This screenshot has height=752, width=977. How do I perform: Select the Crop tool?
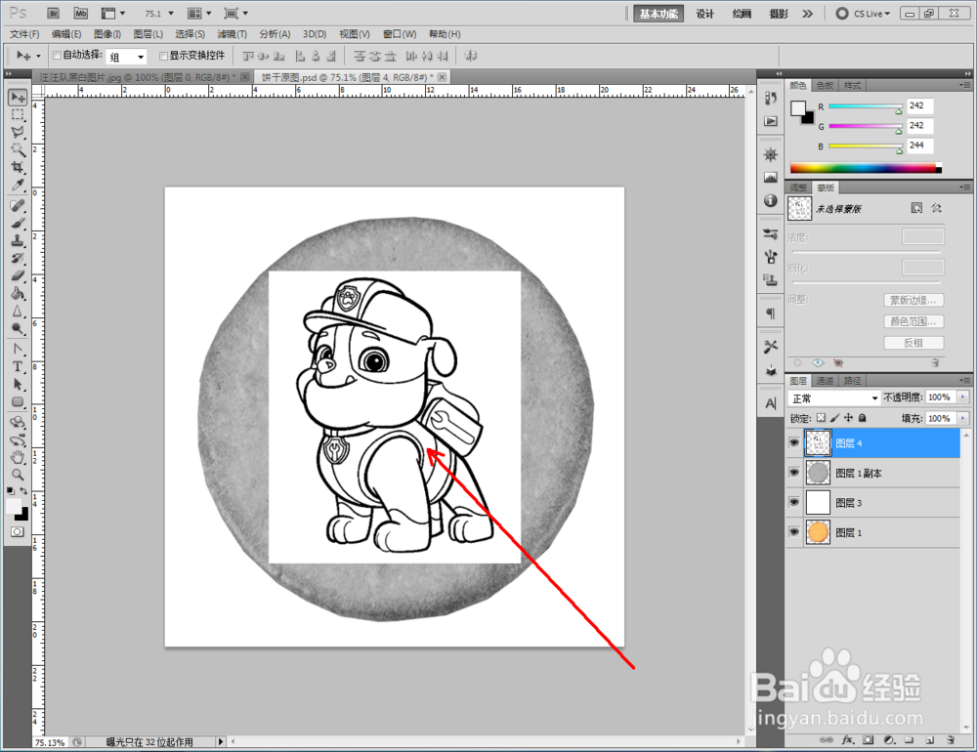pos(18,167)
